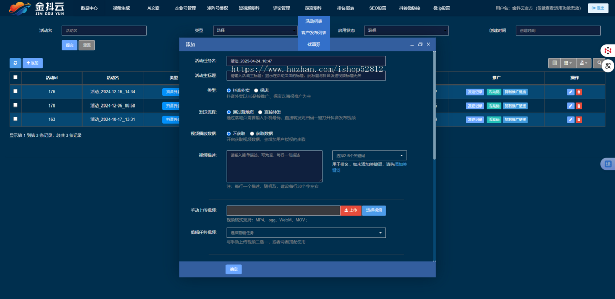Maximize the 添加 dialog
The image size is (615, 299).
(420, 45)
